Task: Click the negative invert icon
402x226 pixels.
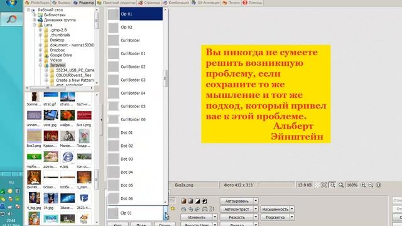Action: (x=204, y=201)
